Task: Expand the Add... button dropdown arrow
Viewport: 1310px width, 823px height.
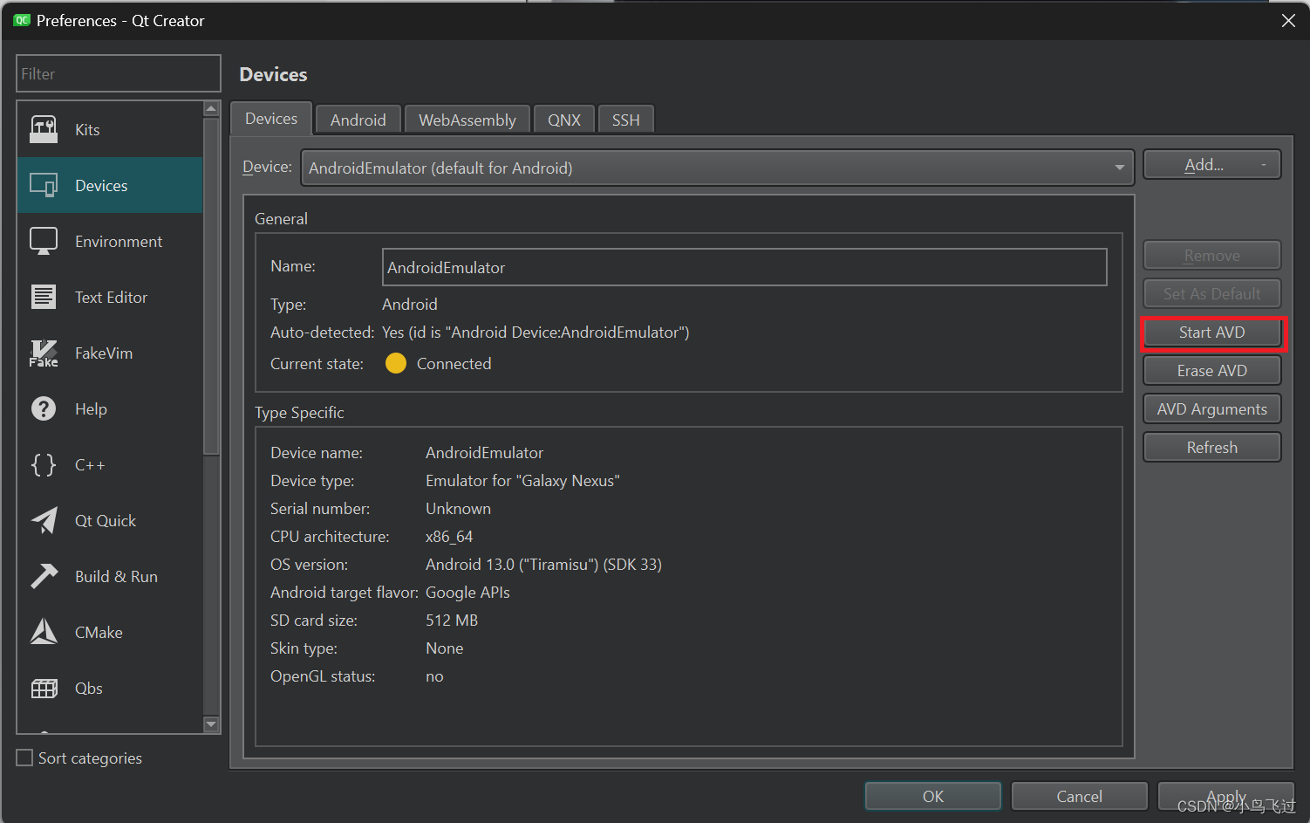Action: (1263, 164)
